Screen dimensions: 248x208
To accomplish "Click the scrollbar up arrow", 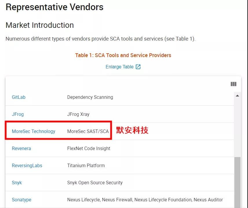I will (x=237, y=96).
